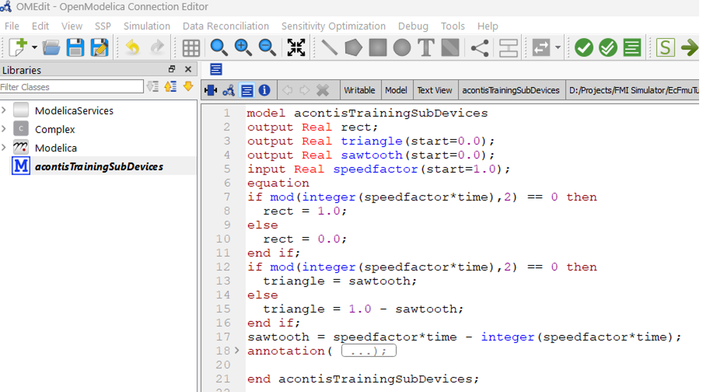This screenshot has width=704, height=392.
Task: Open the Sensitivity Optimization menu
Action: coord(333,26)
